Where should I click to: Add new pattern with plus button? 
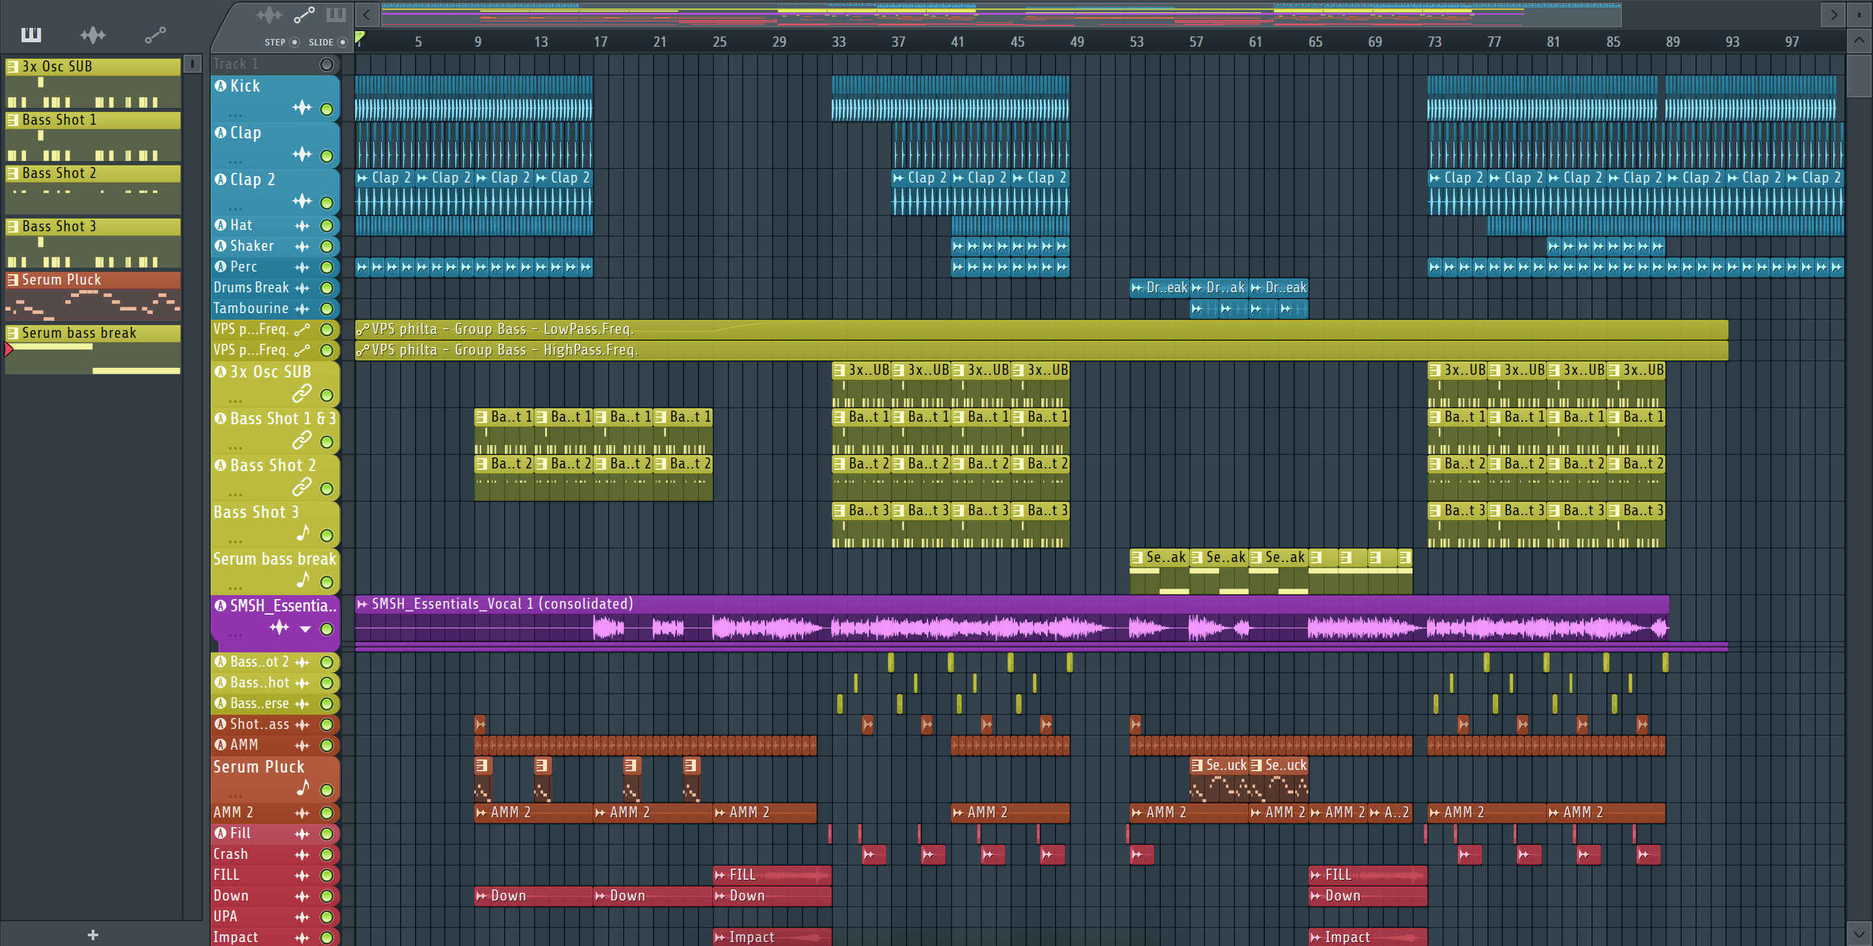(92, 935)
